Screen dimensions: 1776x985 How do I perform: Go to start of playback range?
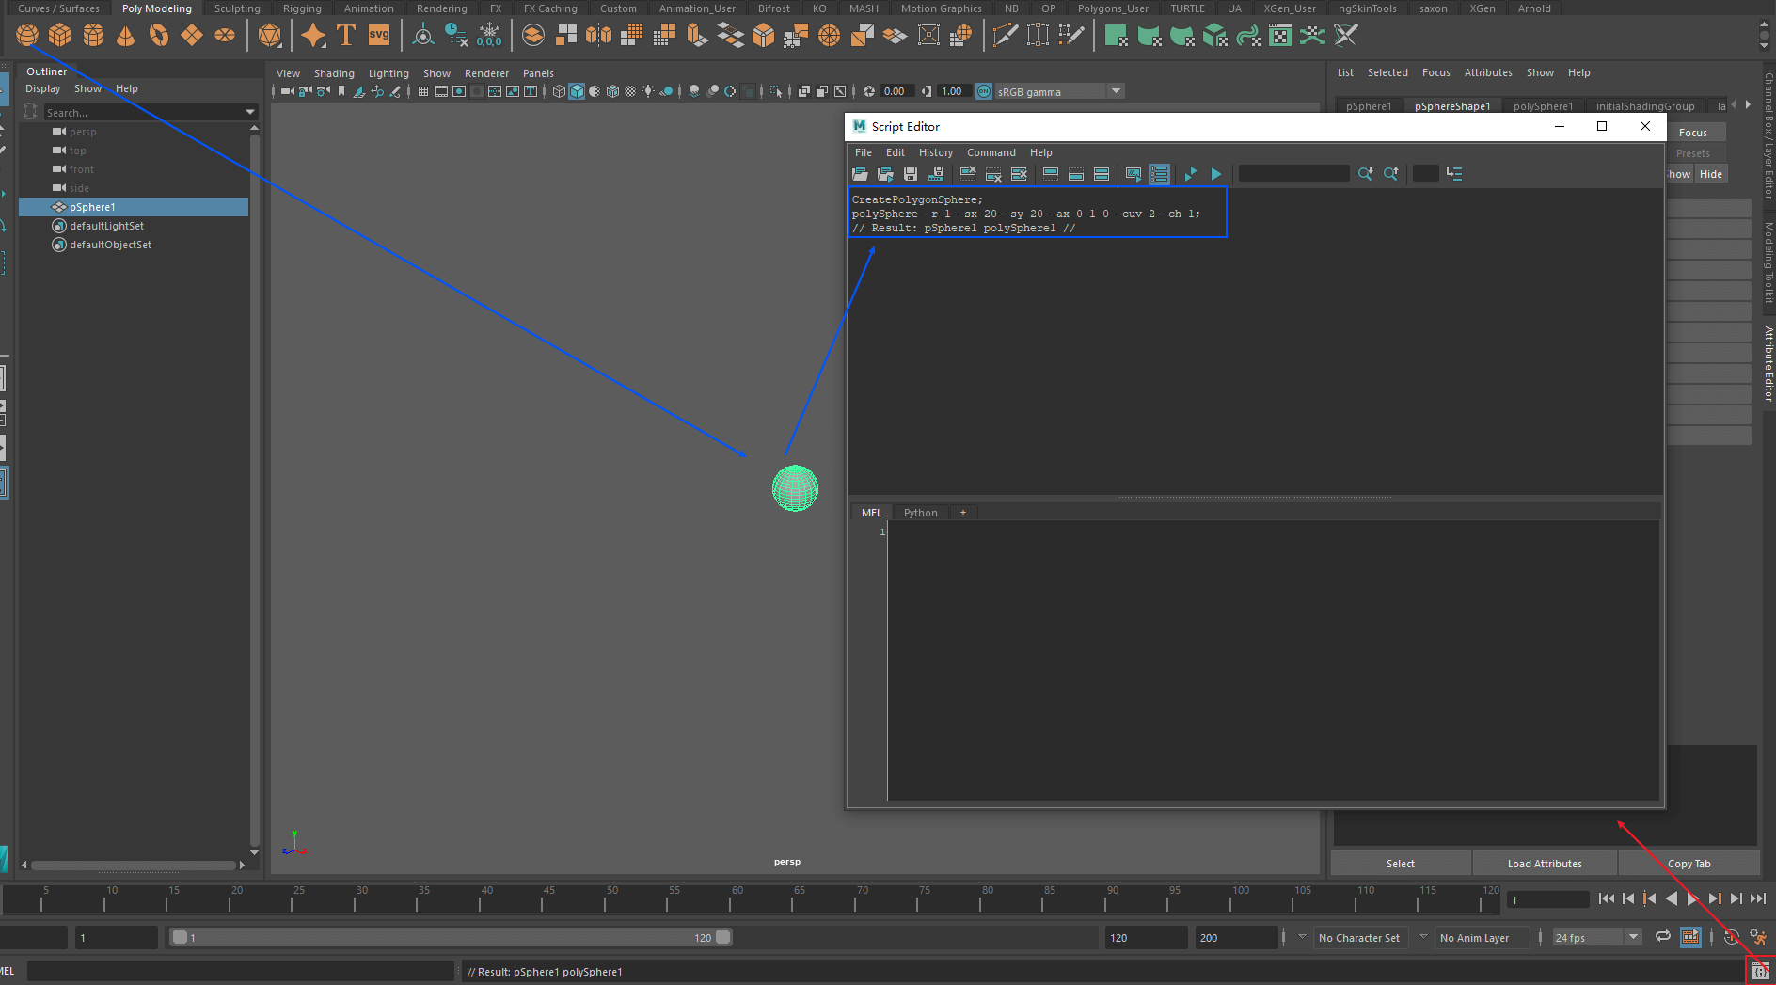(x=1606, y=898)
